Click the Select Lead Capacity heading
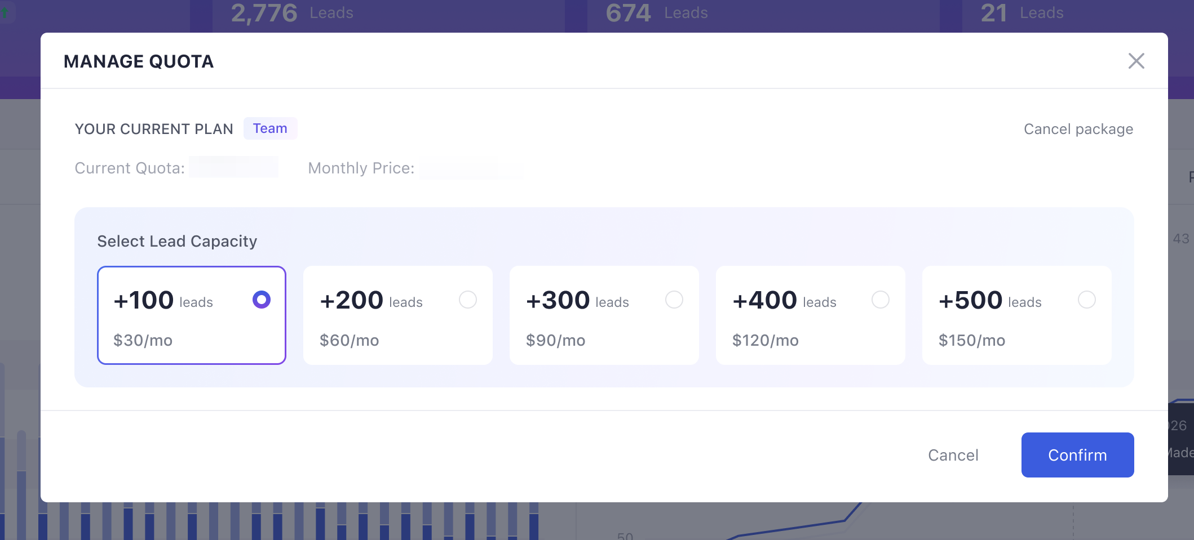This screenshot has height=540, width=1194. 177,241
